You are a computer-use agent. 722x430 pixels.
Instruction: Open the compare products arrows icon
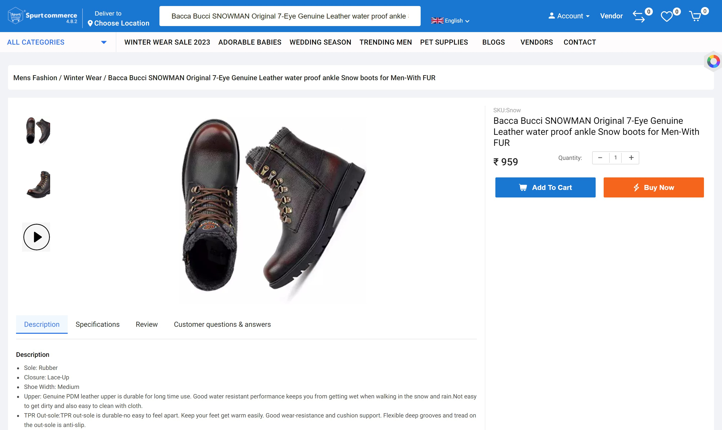[x=639, y=17]
